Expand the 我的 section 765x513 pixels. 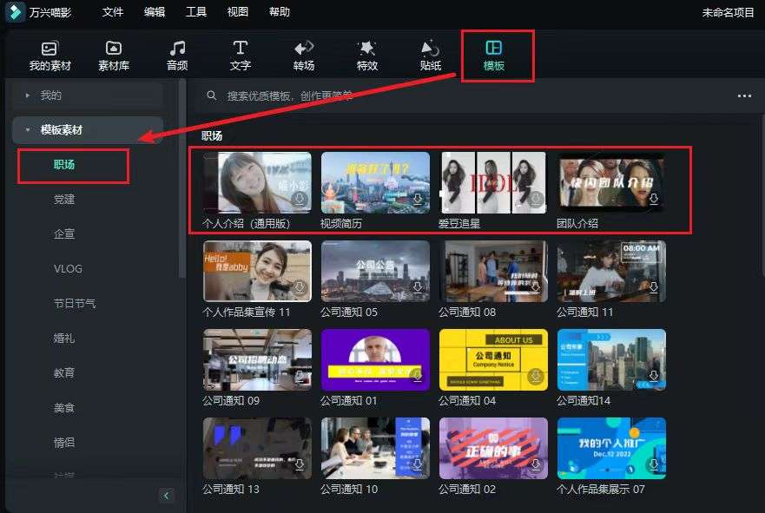click(x=28, y=95)
